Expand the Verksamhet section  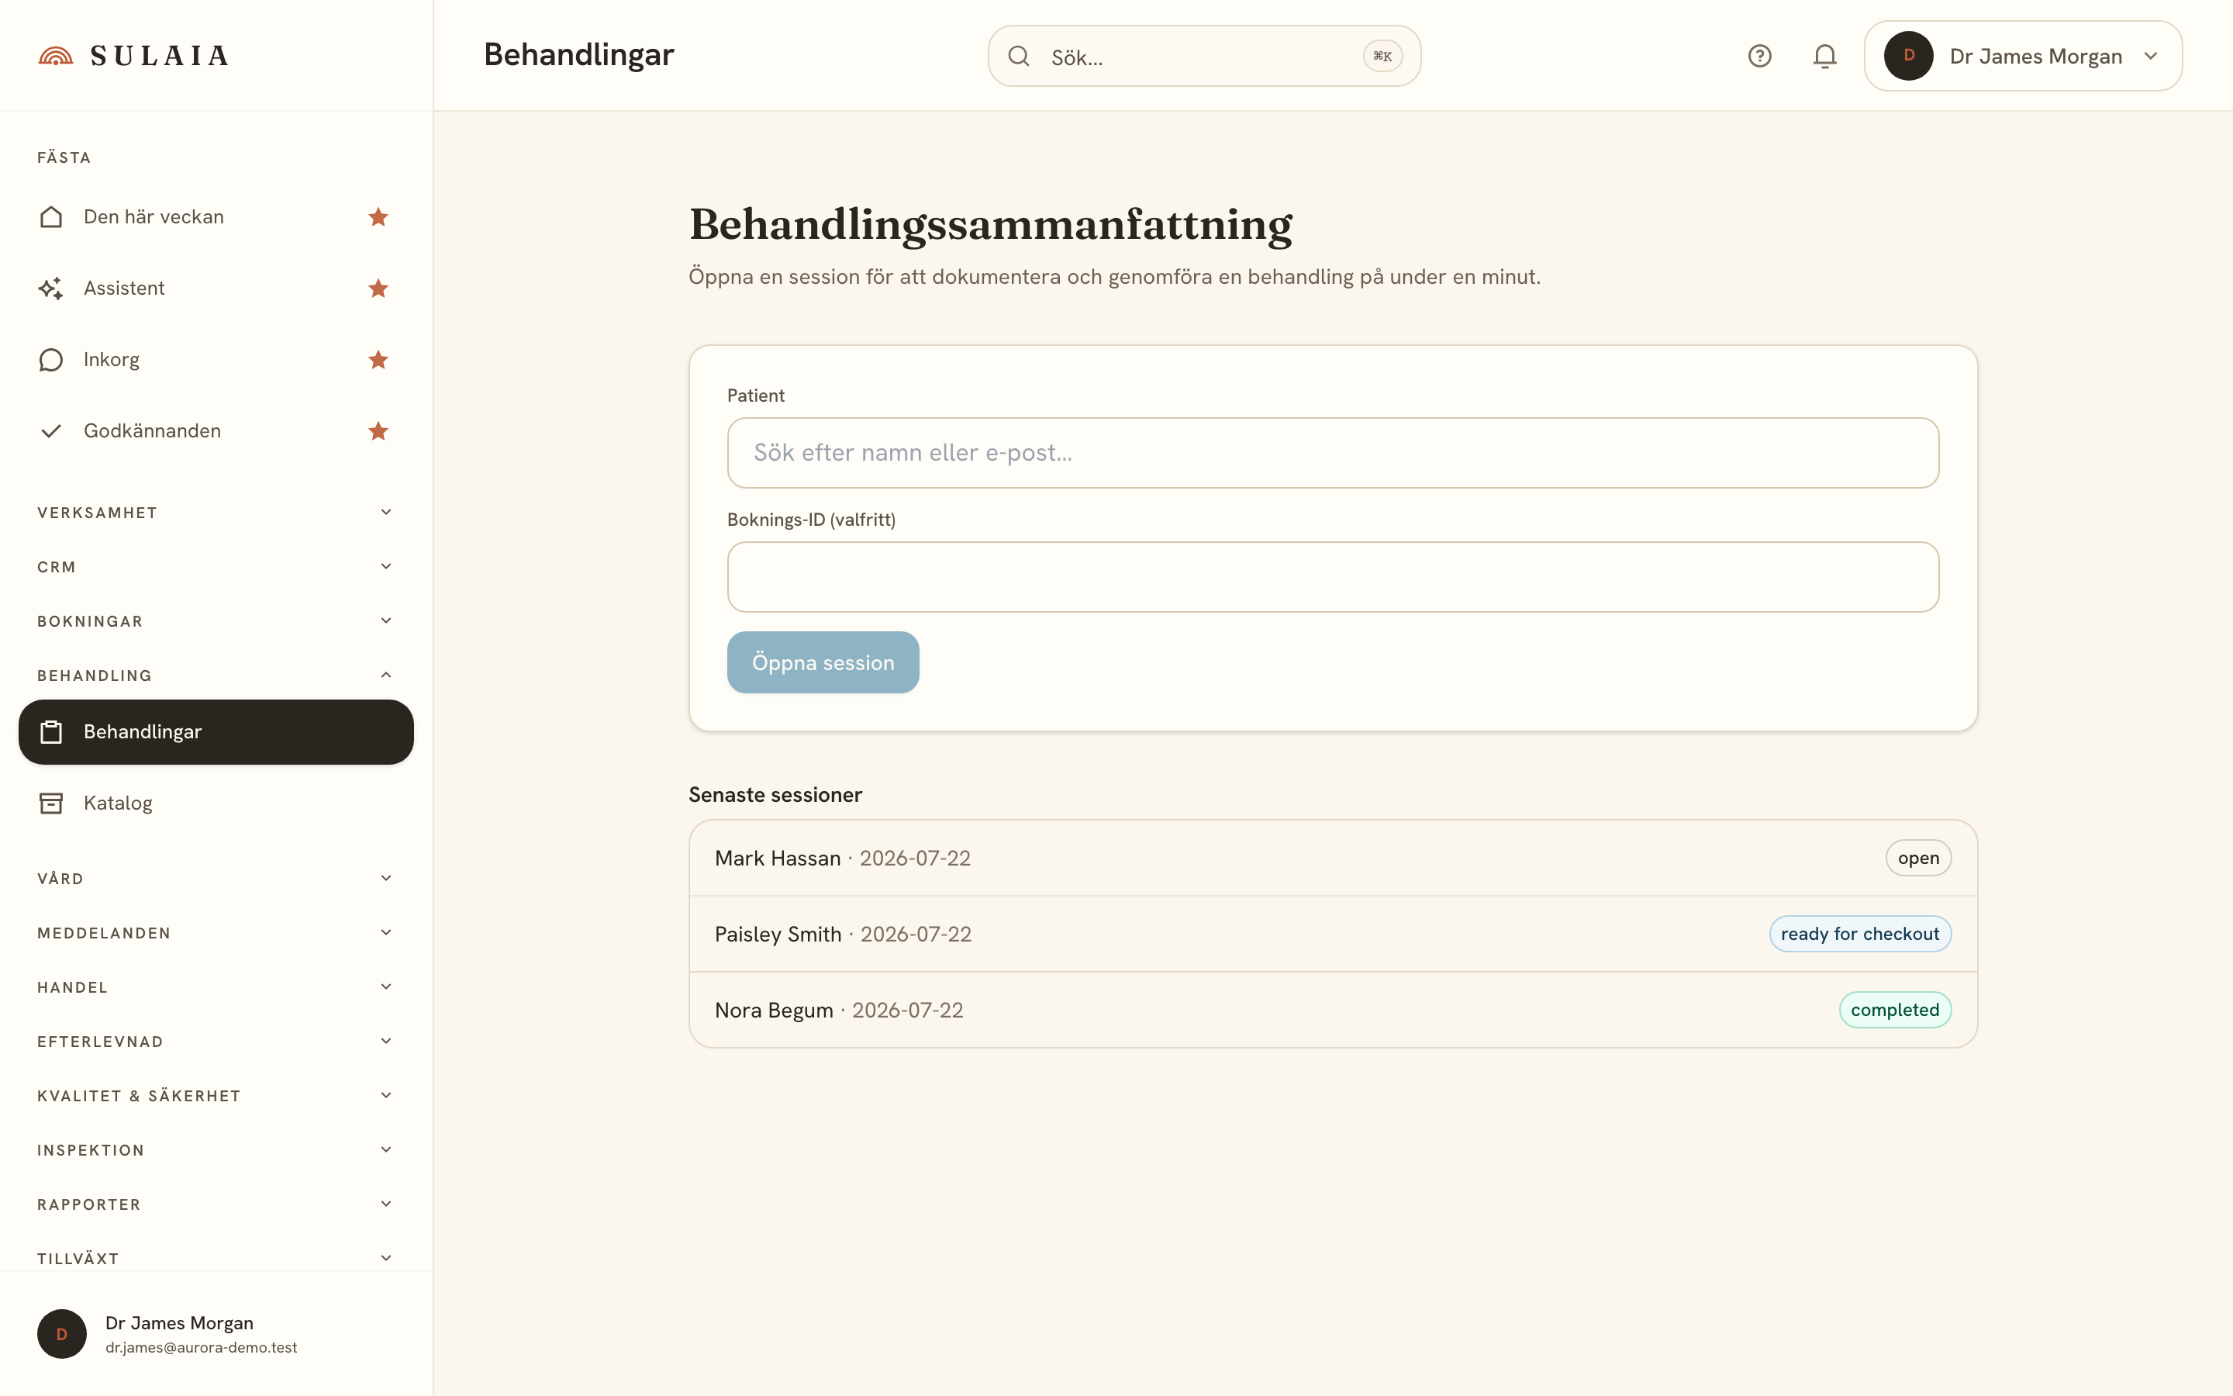pos(216,513)
